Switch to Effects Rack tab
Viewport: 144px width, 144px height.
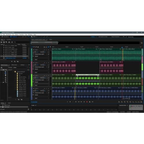point(14,65)
